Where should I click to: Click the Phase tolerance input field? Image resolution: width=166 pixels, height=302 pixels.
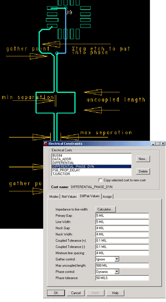(x=122, y=278)
